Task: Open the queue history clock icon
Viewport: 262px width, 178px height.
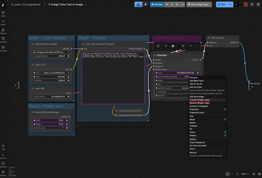Action: tap(252, 5)
